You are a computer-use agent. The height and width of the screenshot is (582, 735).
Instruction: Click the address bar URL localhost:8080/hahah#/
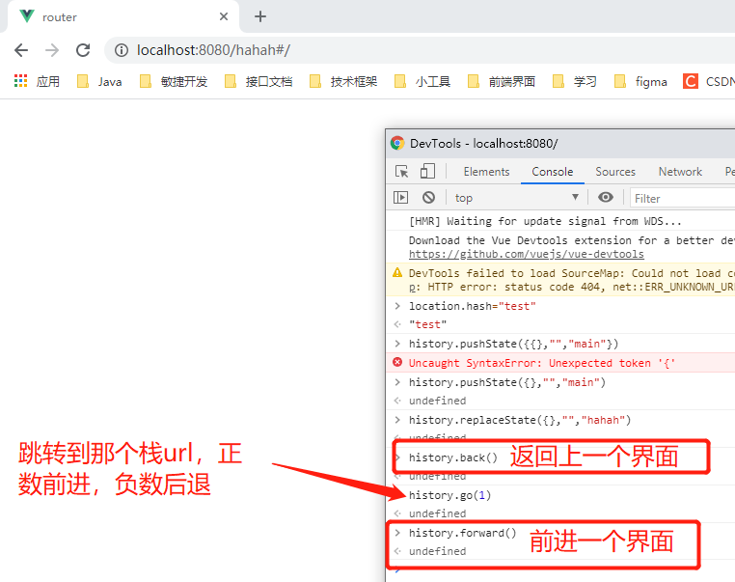click(x=213, y=50)
